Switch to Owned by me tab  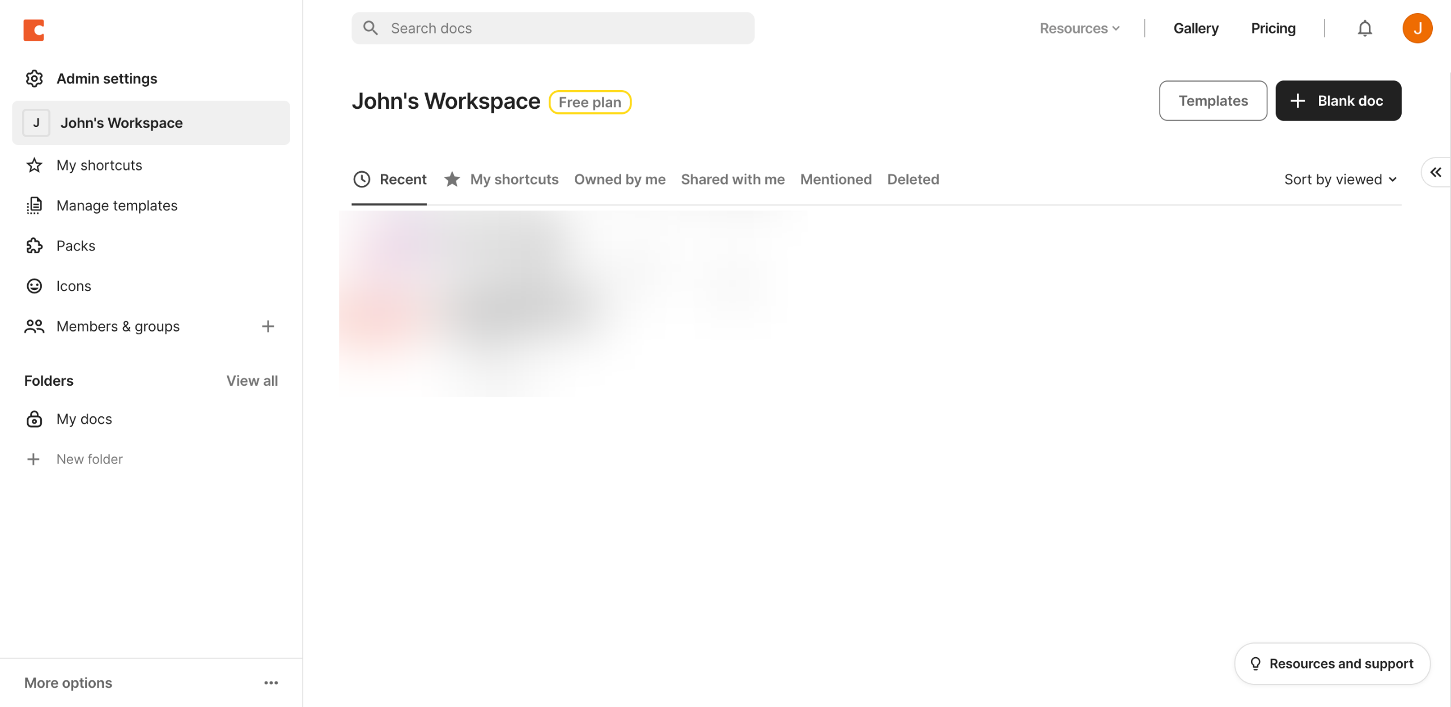pyautogui.click(x=620, y=180)
